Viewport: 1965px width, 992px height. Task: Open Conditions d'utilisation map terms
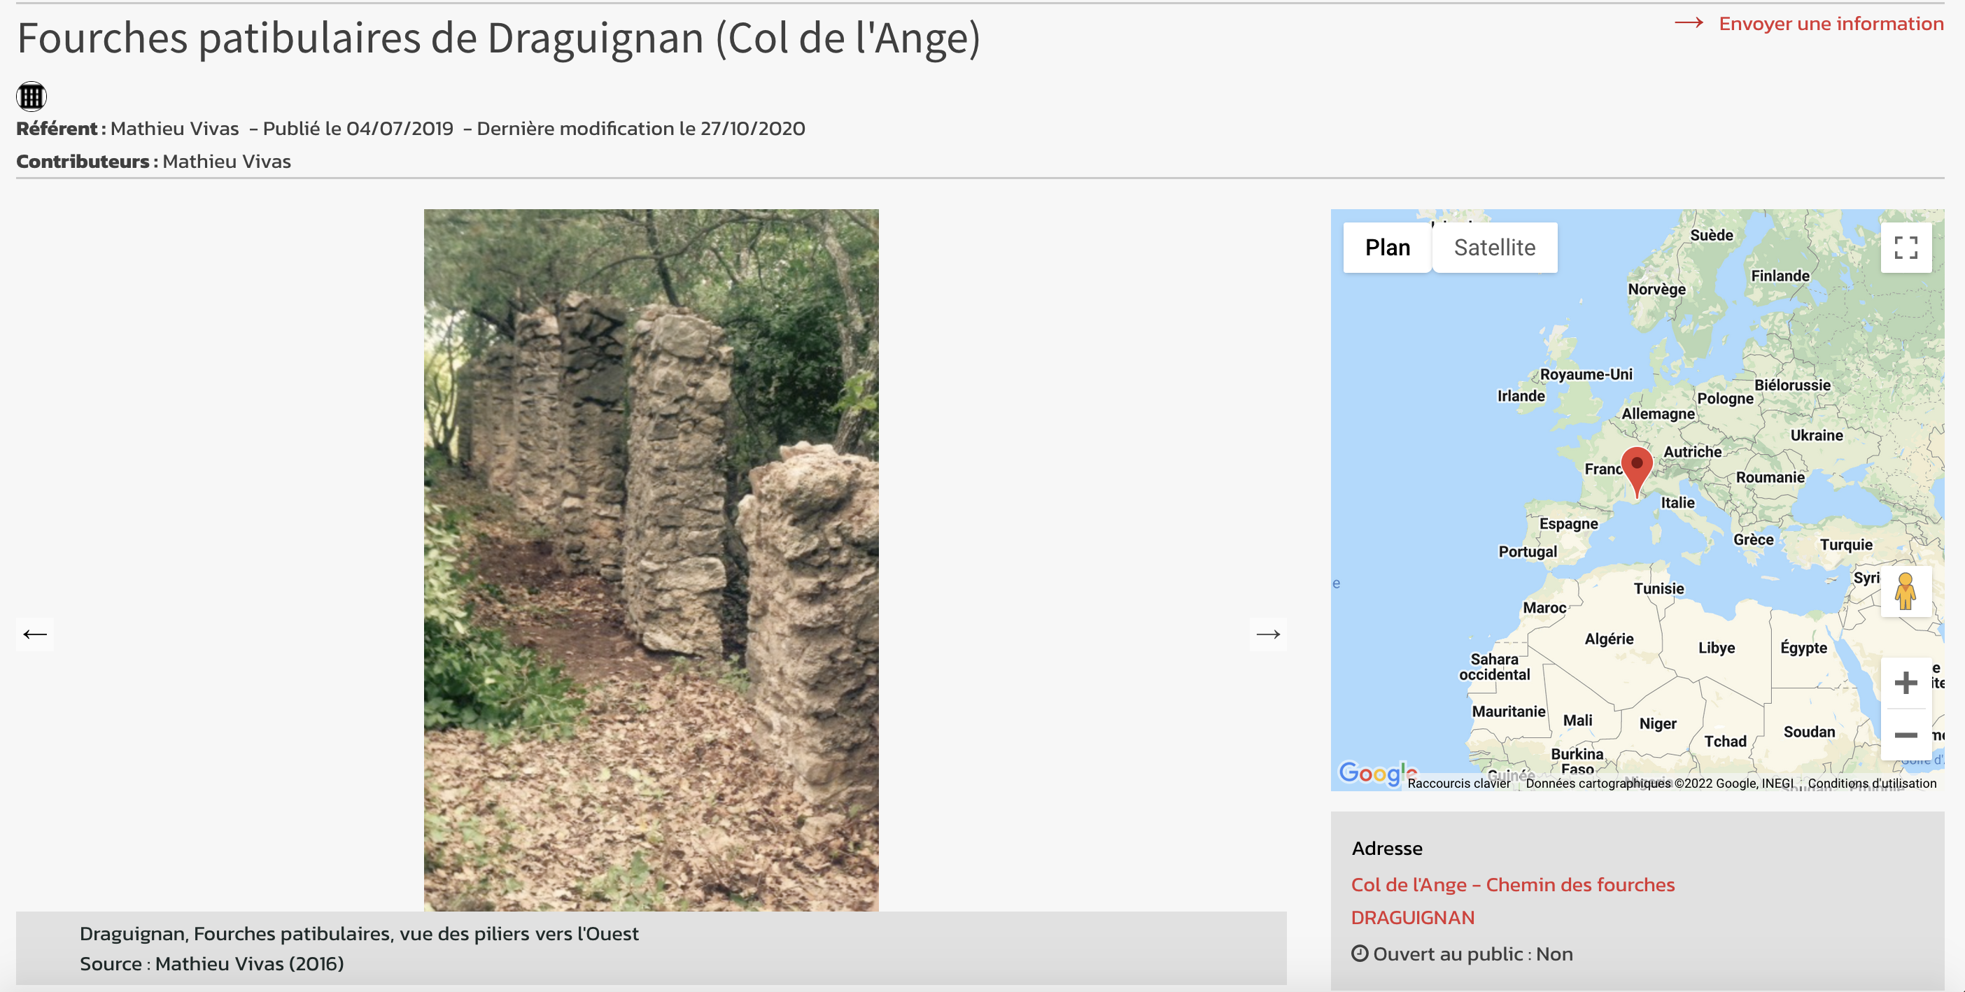(x=1872, y=783)
